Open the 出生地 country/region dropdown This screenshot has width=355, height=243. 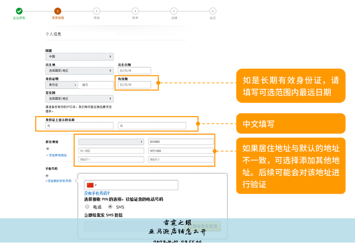pyautogui.click(x=79, y=71)
